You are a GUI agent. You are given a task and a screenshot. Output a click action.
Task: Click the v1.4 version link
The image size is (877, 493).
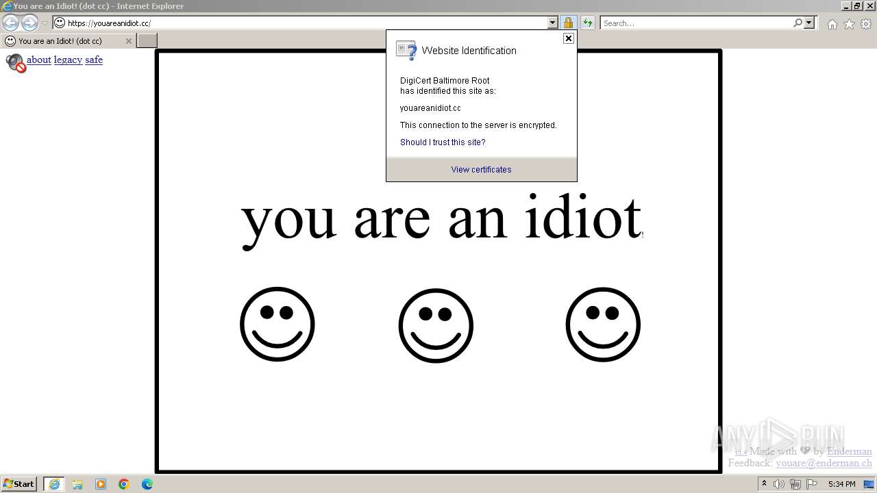click(x=741, y=452)
